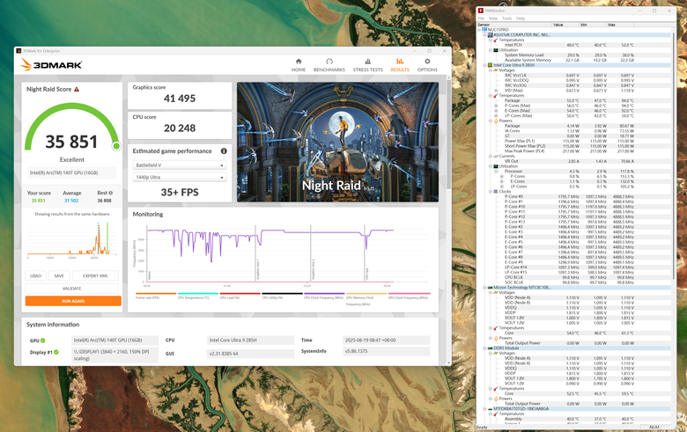
Task: Click the NUC15PRO computer icon in HWMonitor
Action: click(x=485, y=30)
